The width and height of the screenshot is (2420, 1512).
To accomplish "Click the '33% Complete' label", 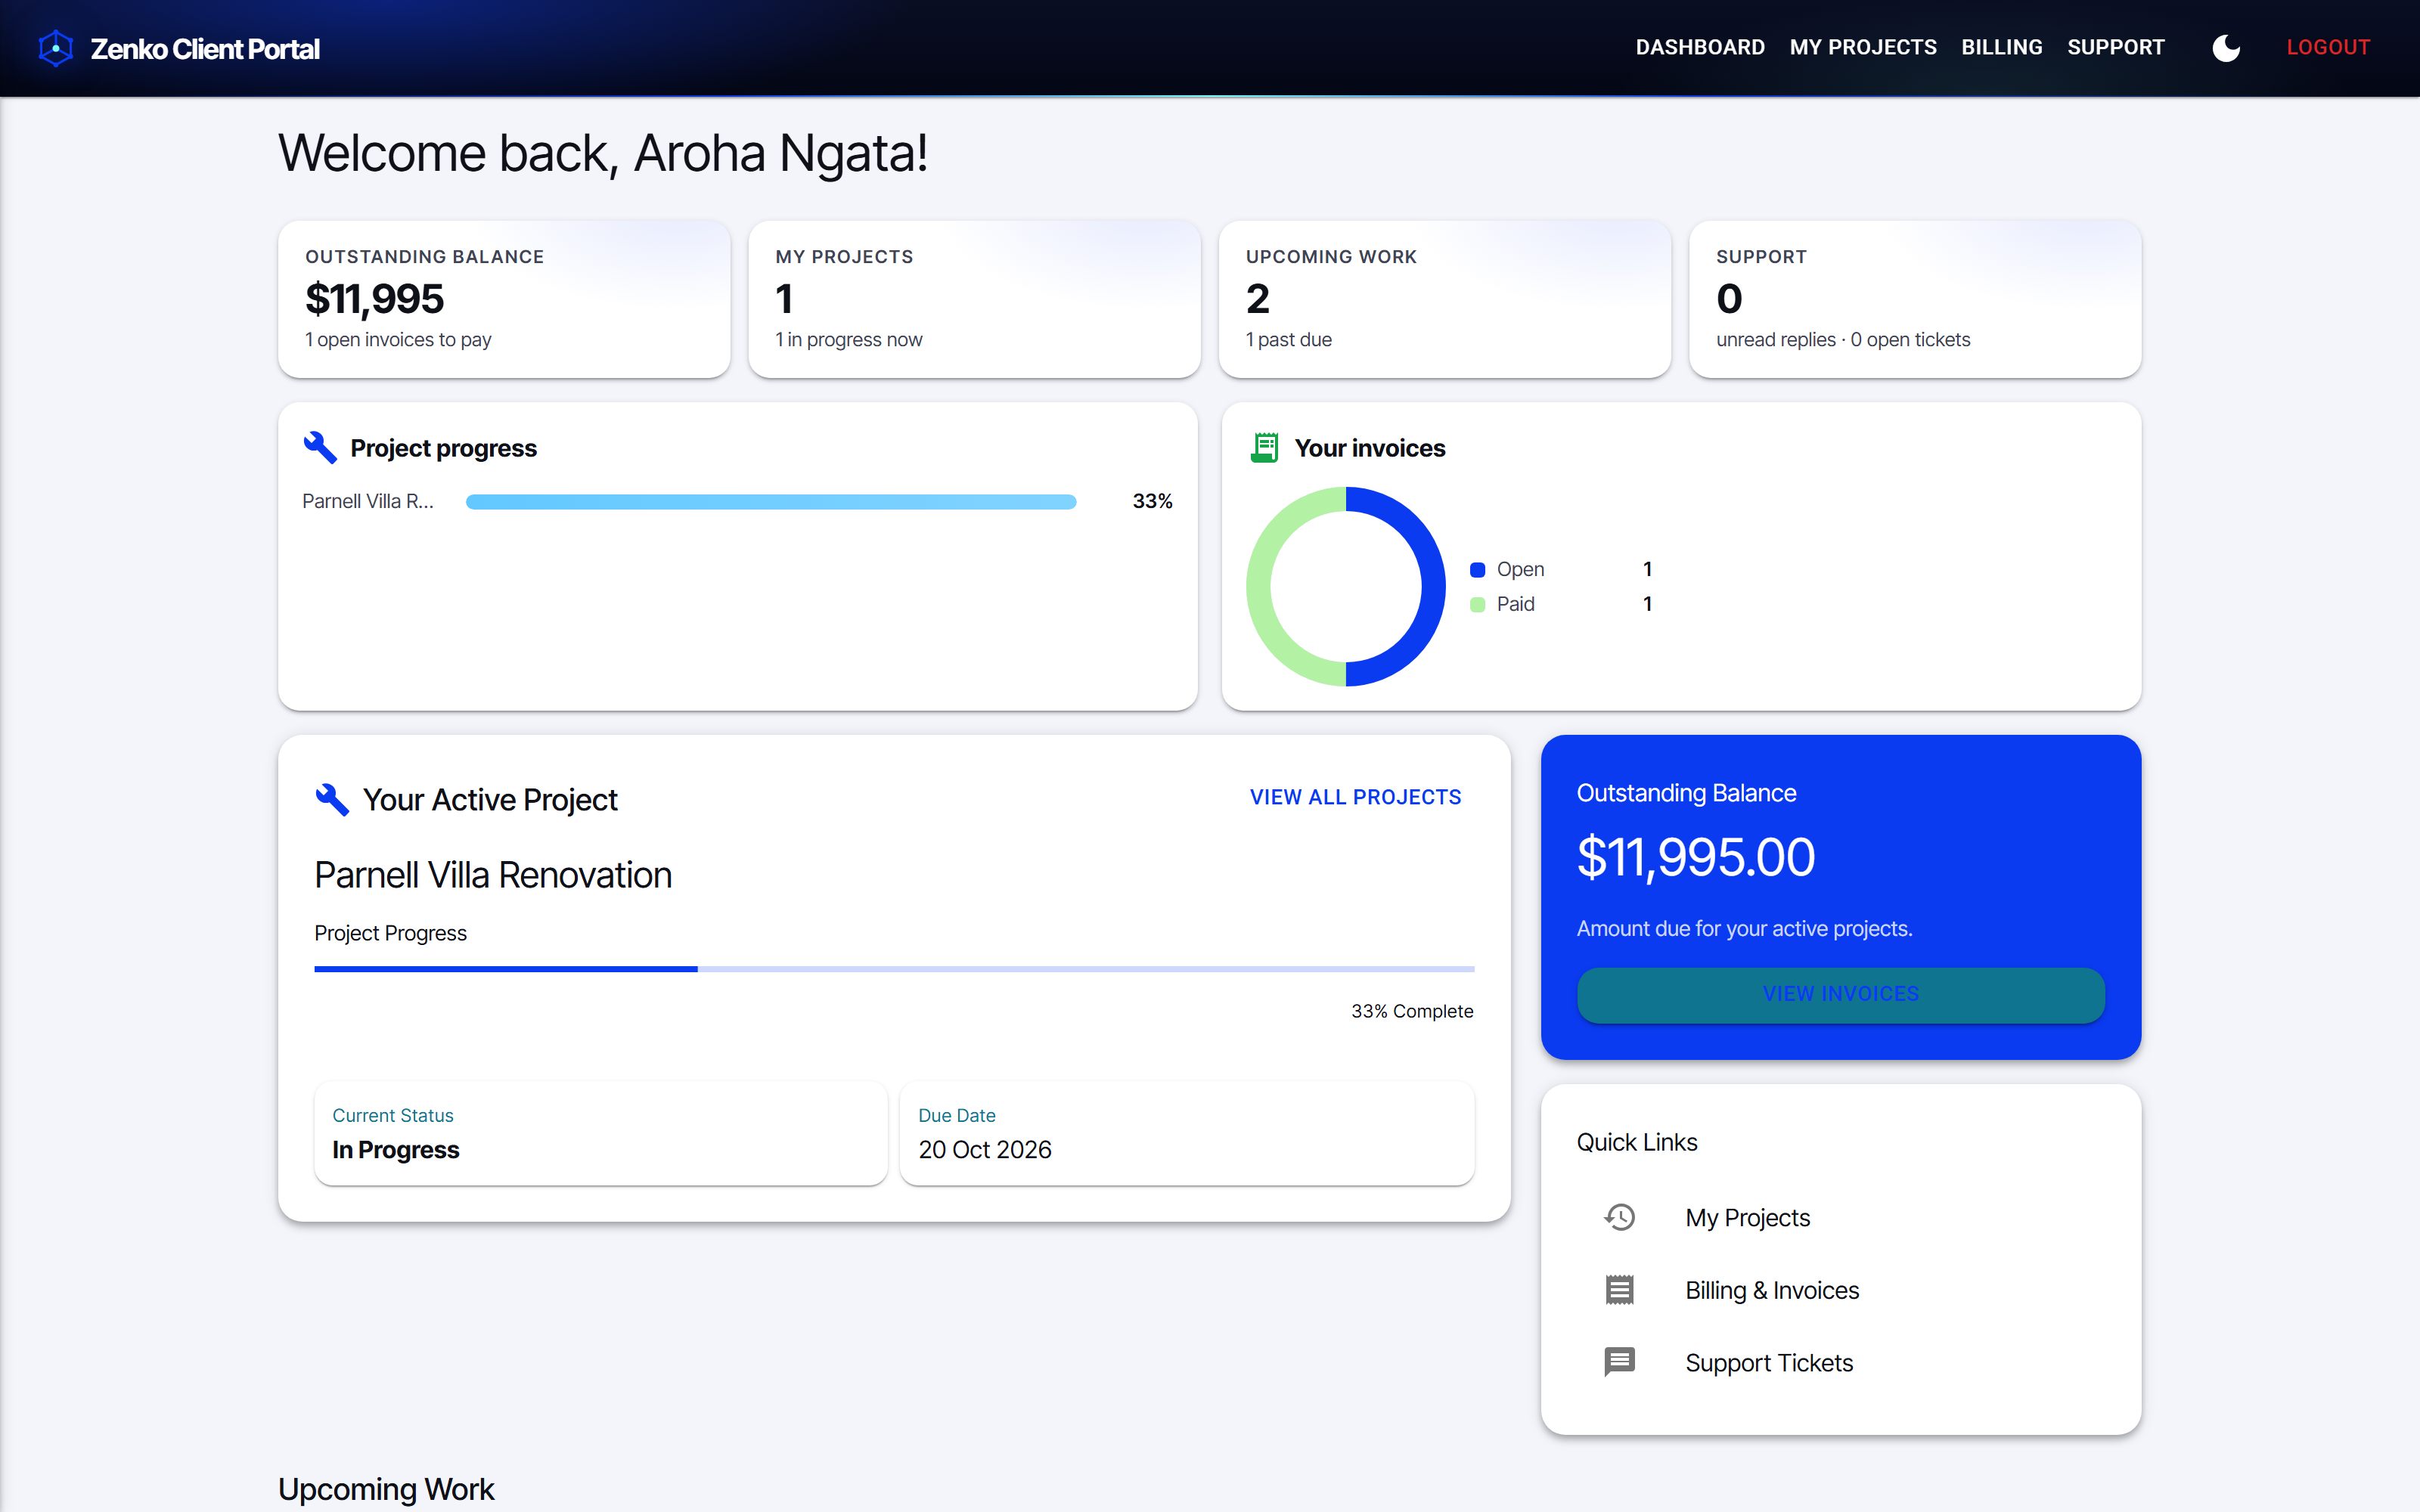I will click(x=1412, y=1011).
